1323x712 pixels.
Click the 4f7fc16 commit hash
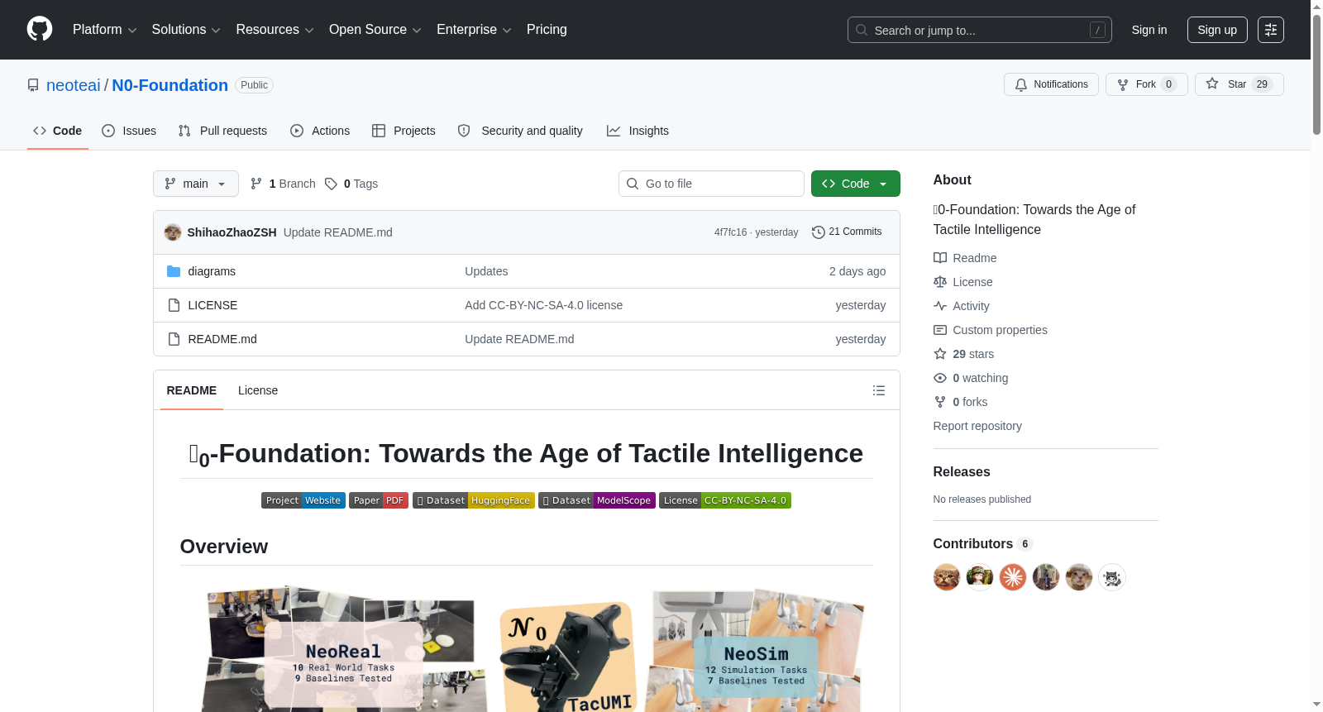(x=730, y=232)
